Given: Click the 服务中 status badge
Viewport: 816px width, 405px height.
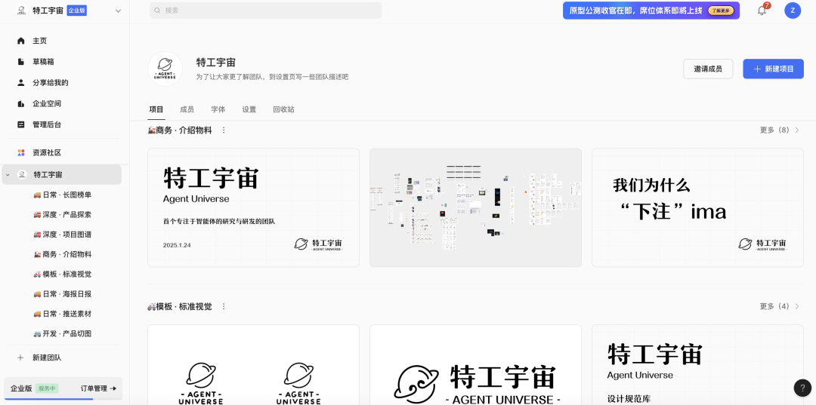Looking at the screenshot, I should tap(48, 388).
